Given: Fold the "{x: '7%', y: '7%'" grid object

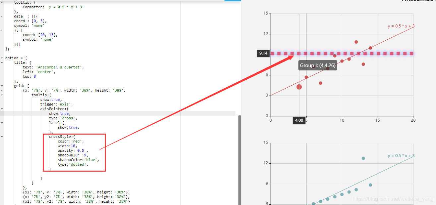Looking at the screenshot, I should click(x=2, y=90).
